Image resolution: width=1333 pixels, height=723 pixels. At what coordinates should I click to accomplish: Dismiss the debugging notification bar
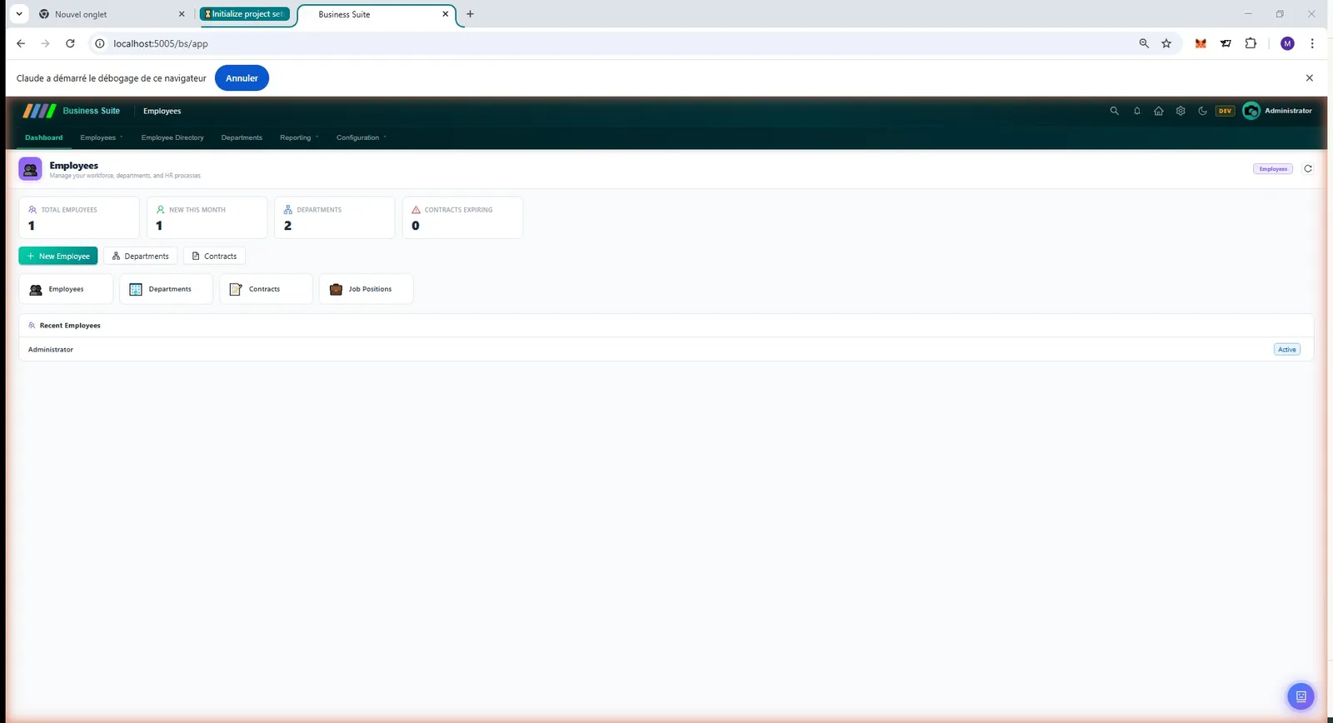1310,78
